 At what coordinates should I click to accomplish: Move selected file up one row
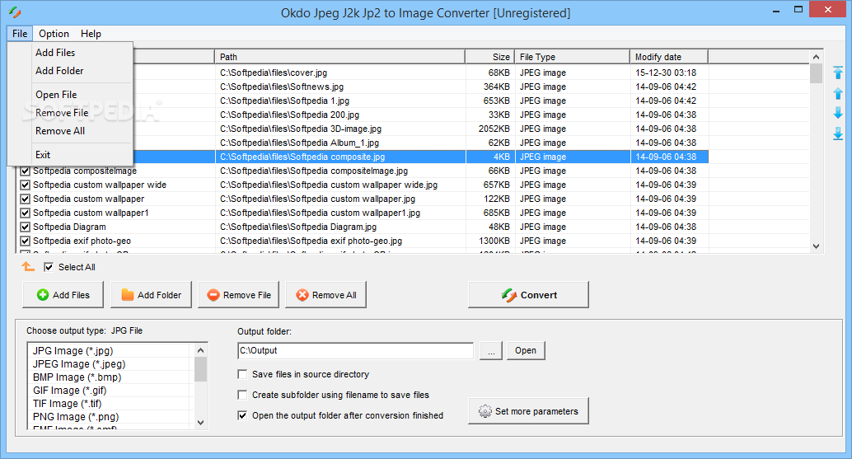tap(838, 93)
